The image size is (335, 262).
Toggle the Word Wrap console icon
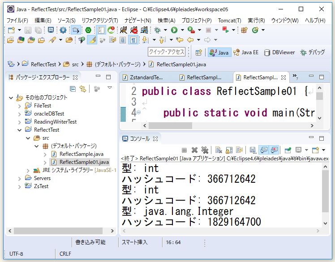point(239,150)
